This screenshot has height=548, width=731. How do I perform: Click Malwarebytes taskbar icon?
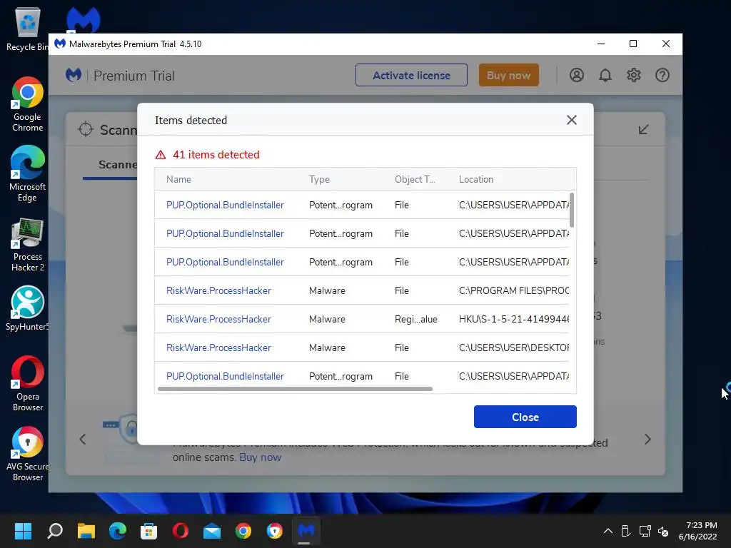coord(306,530)
